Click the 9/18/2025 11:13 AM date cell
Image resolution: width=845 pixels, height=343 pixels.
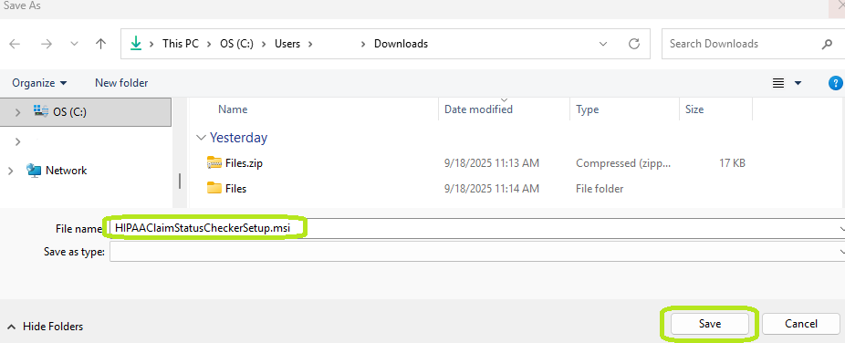492,163
